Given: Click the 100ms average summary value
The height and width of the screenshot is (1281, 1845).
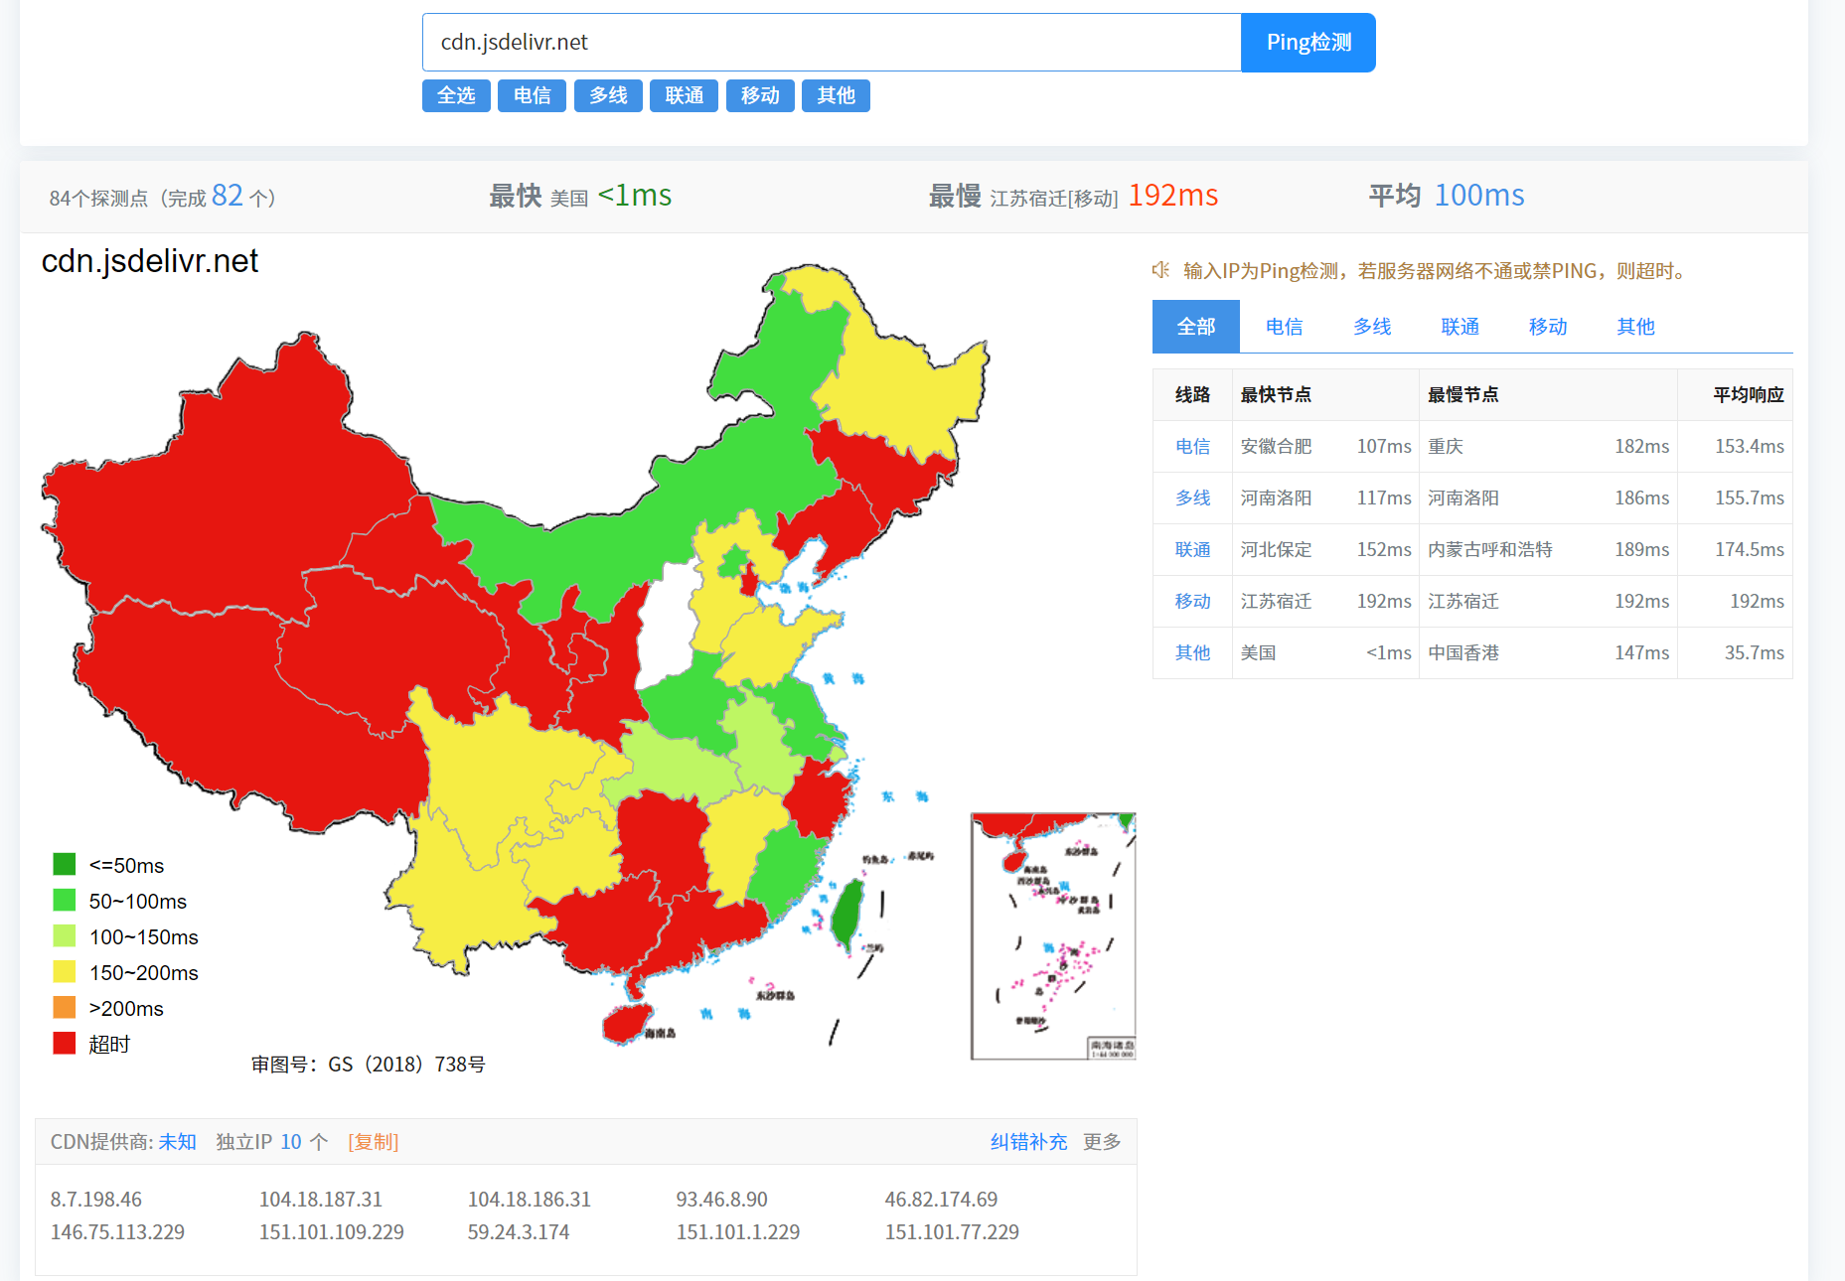Looking at the screenshot, I should [x=1479, y=196].
